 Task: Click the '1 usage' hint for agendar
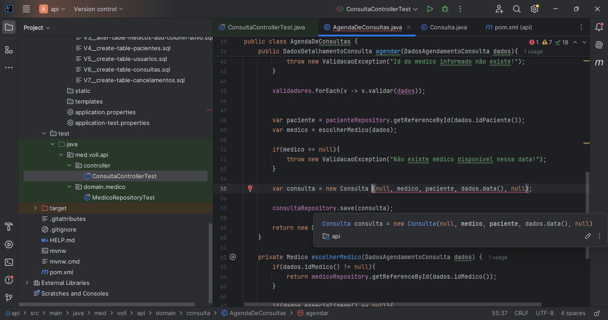[x=533, y=52]
